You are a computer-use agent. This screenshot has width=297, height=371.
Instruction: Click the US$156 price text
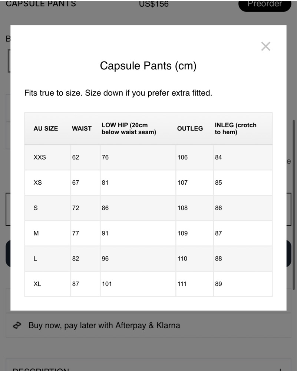coord(154,4)
